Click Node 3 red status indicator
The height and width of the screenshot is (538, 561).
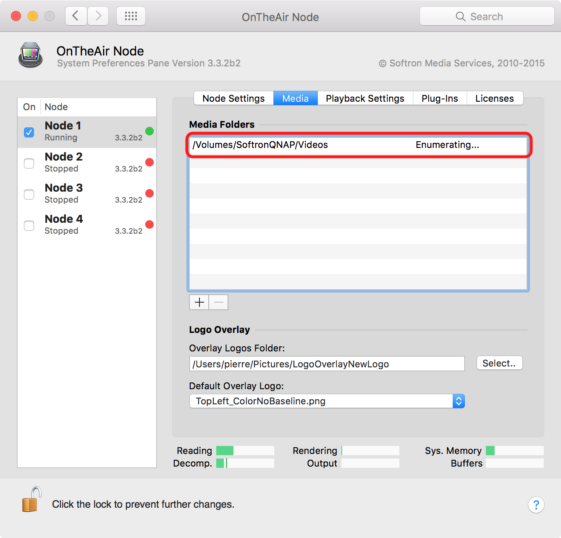click(x=149, y=193)
